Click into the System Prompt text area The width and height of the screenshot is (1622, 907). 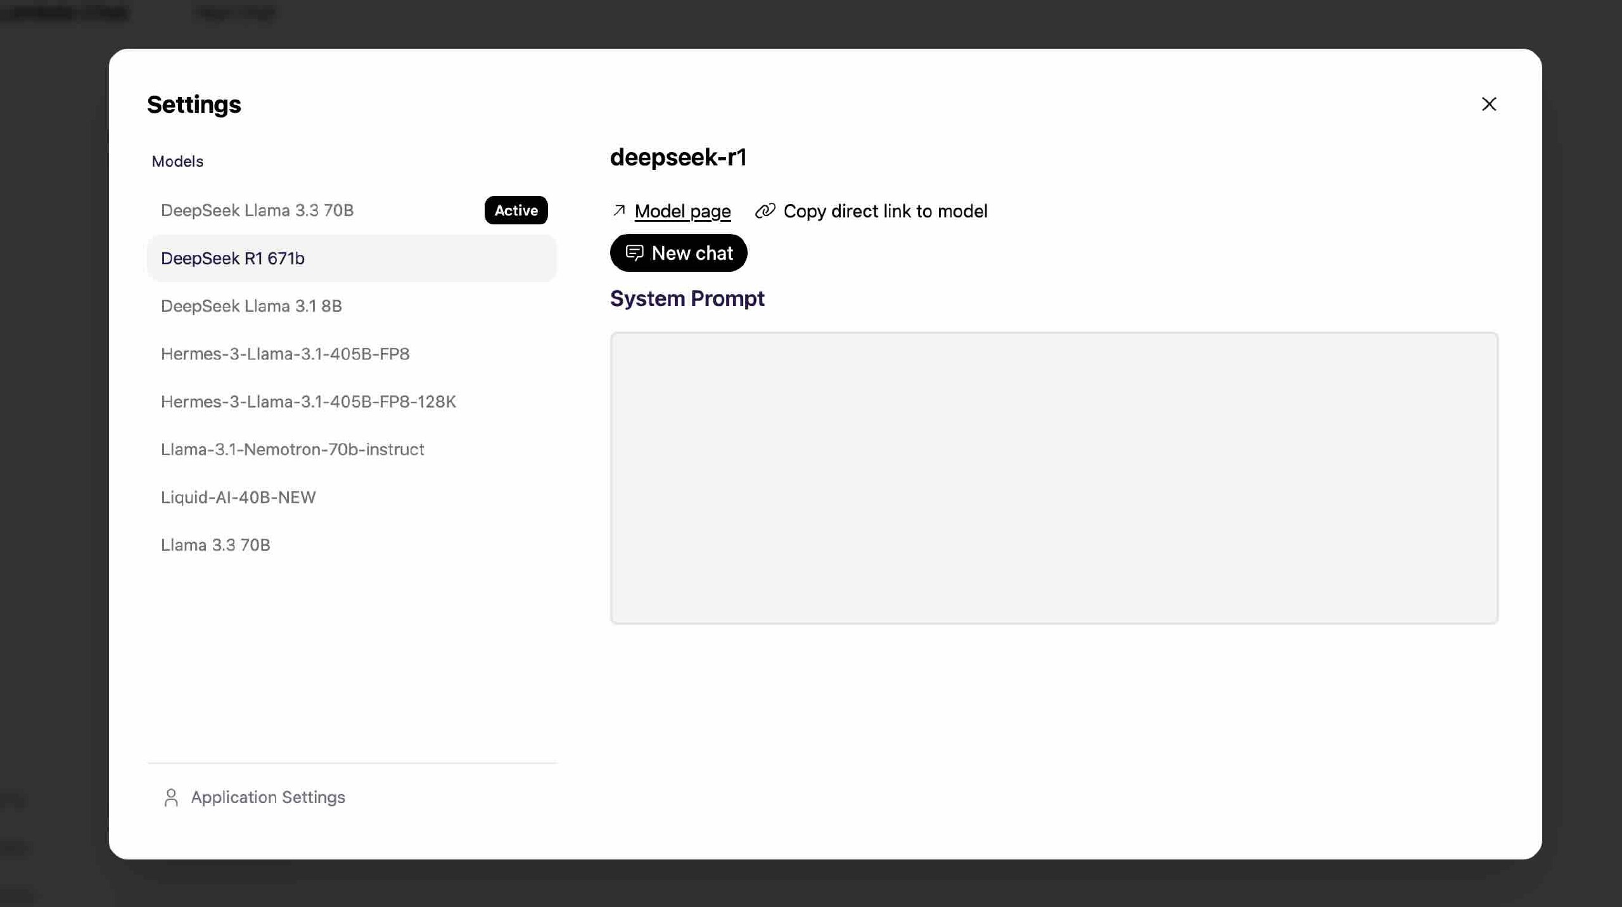1054,478
